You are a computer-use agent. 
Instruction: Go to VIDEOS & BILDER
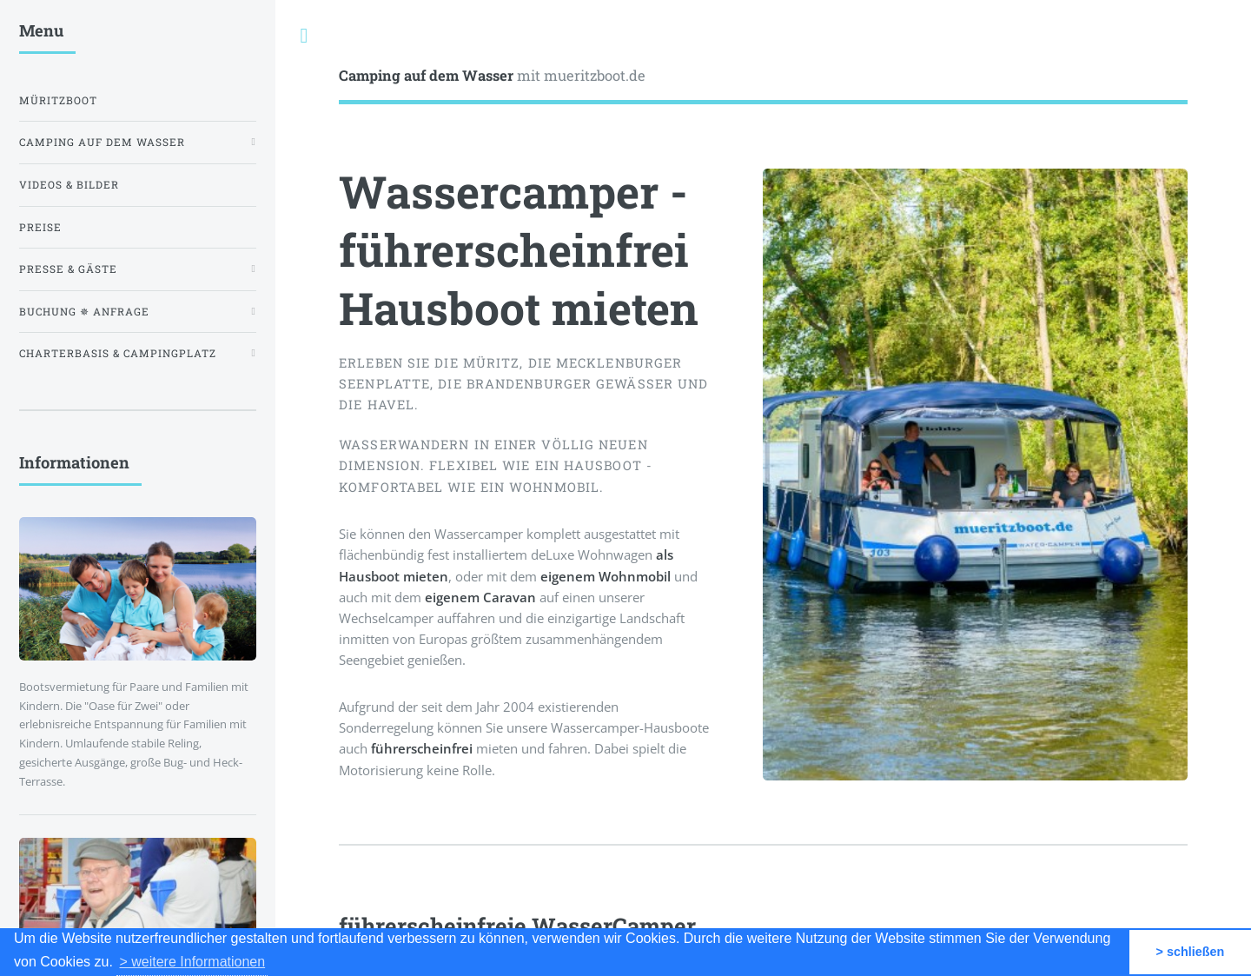[69, 185]
